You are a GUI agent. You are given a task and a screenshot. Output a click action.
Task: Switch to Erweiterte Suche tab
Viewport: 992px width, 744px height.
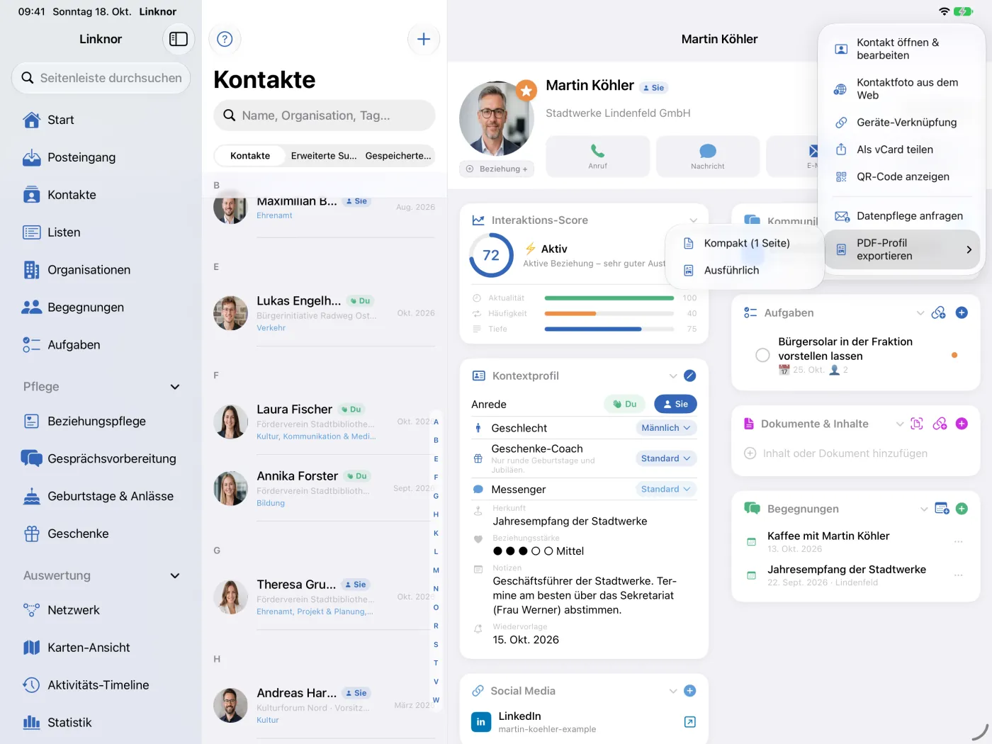[324, 156]
